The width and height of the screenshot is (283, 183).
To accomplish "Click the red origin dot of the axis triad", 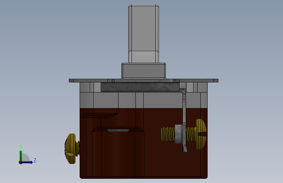I will (20, 162).
